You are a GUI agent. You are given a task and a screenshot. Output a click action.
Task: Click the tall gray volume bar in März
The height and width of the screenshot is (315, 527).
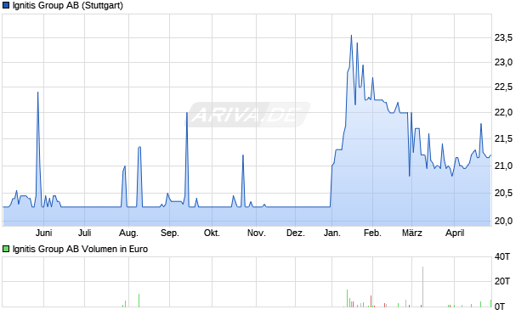(x=422, y=287)
